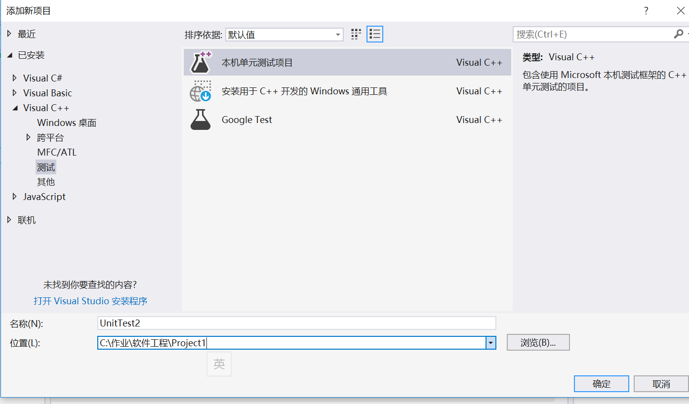The image size is (689, 404).
Task: Expand the Visual C# node
Action: 14,78
